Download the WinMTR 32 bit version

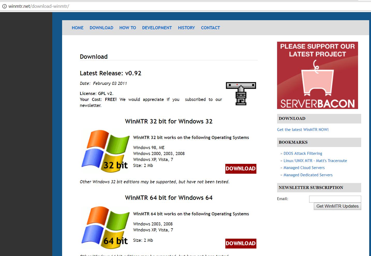[x=241, y=169]
